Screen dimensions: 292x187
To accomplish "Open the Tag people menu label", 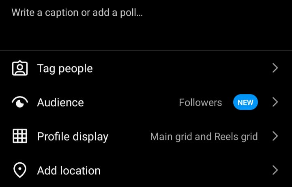I will pyautogui.click(x=65, y=69).
